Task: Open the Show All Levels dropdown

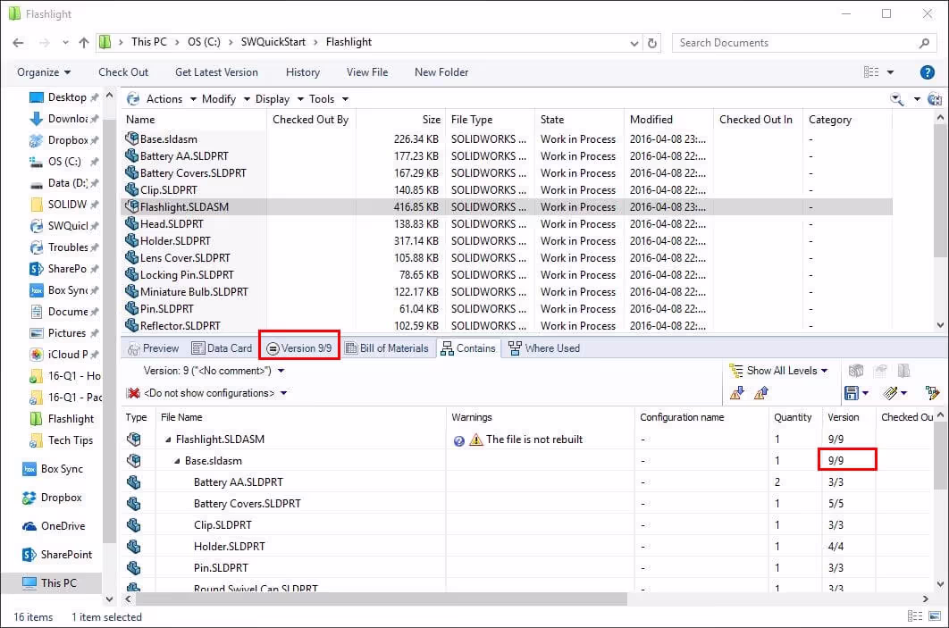Action: 824,371
